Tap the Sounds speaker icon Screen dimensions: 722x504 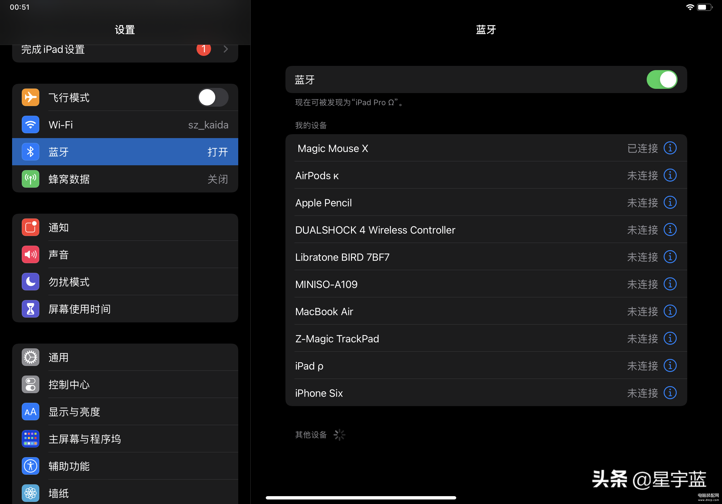pos(31,254)
